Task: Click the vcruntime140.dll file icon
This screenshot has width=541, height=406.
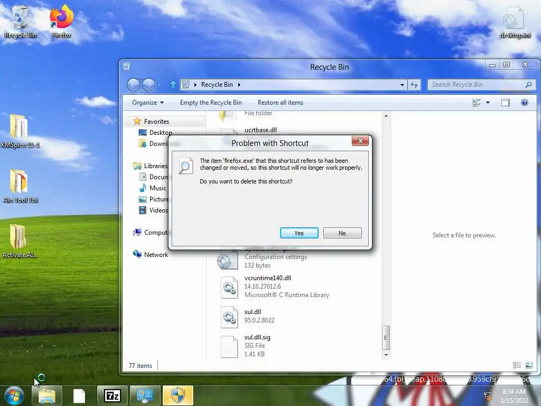Action: [x=229, y=287]
